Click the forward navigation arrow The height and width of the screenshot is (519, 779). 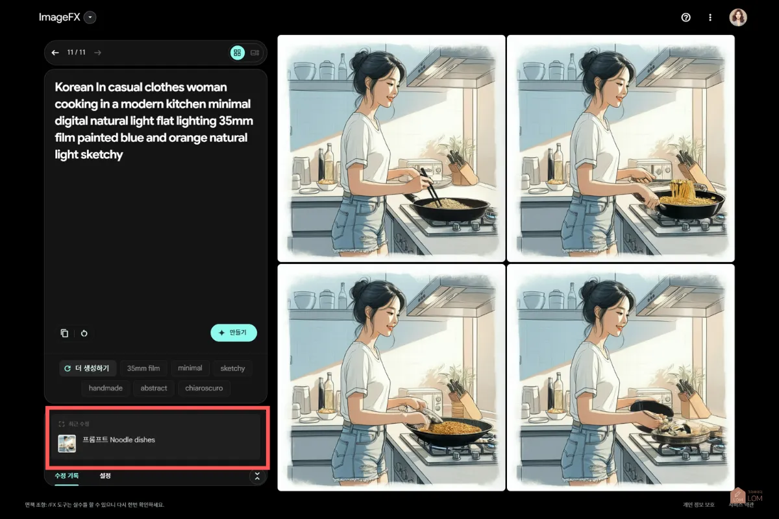click(x=97, y=53)
